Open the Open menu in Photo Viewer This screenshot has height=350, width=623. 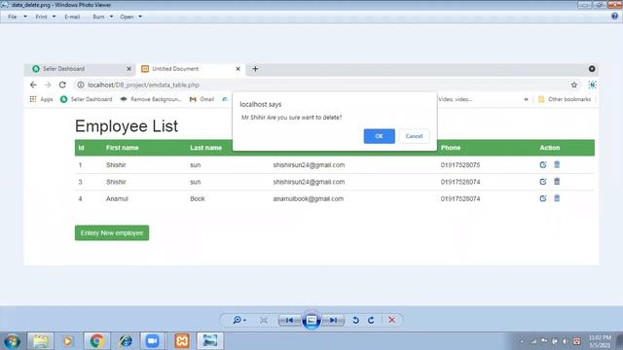(130, 17)
